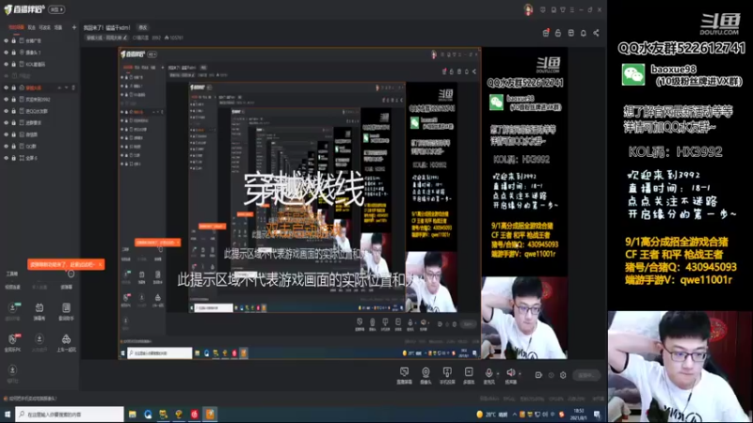The image size is (753, 423).
Task: Click the lock icon in top toolbar
Action: (558, 33)
